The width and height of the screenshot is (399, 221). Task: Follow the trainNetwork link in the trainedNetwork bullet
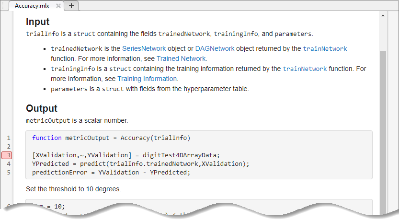(325, 49)
